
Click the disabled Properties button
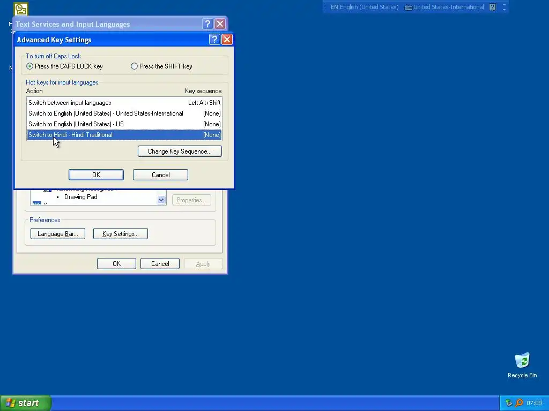191,200
